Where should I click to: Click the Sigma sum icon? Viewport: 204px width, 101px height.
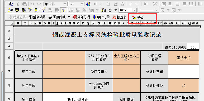pos(110,10)
